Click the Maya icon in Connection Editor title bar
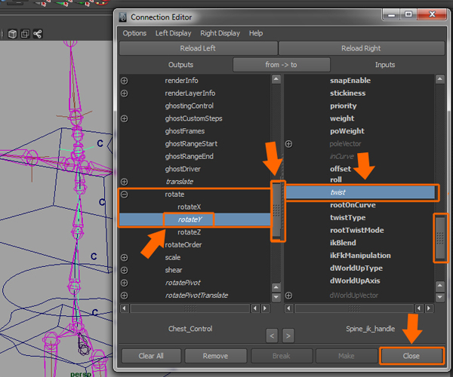 pyautogui.click(x=123, y=17)
